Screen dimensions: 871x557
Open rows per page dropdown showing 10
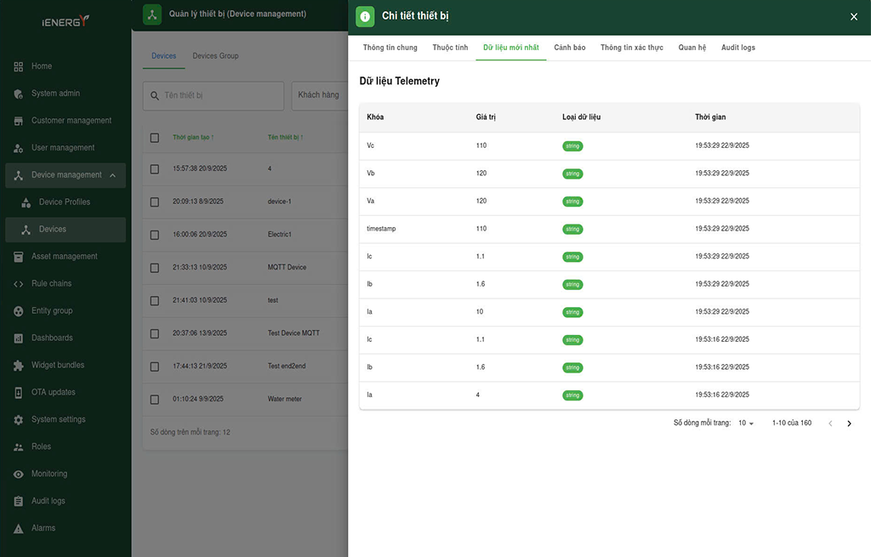[746, 423]
